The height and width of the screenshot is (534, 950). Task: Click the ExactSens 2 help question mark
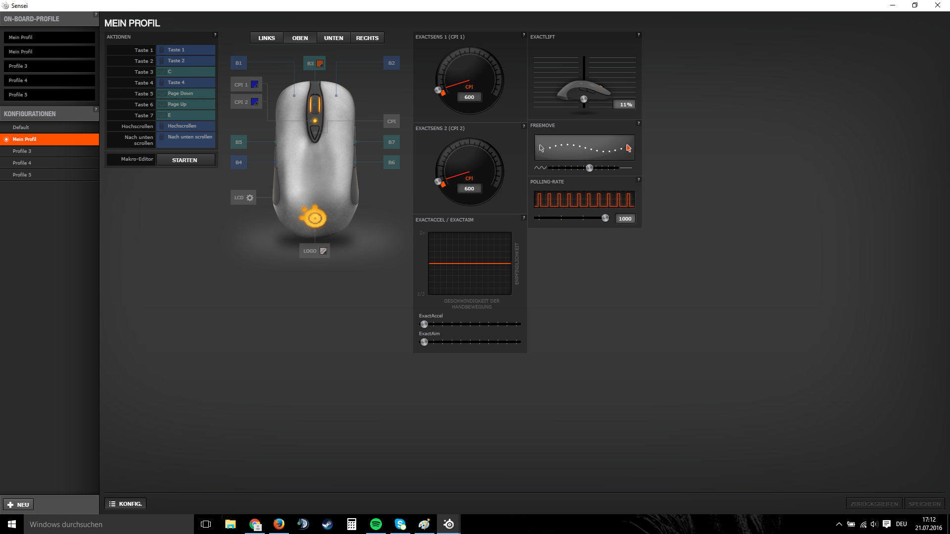523,126
